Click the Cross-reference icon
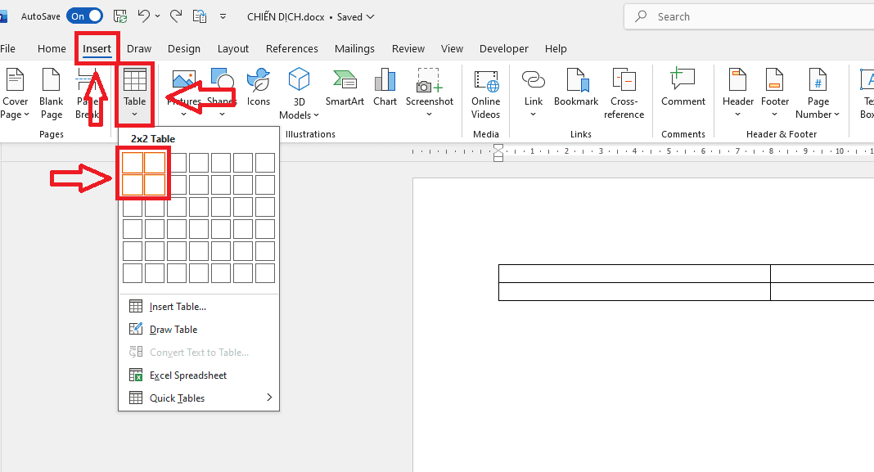 (624, 93)
